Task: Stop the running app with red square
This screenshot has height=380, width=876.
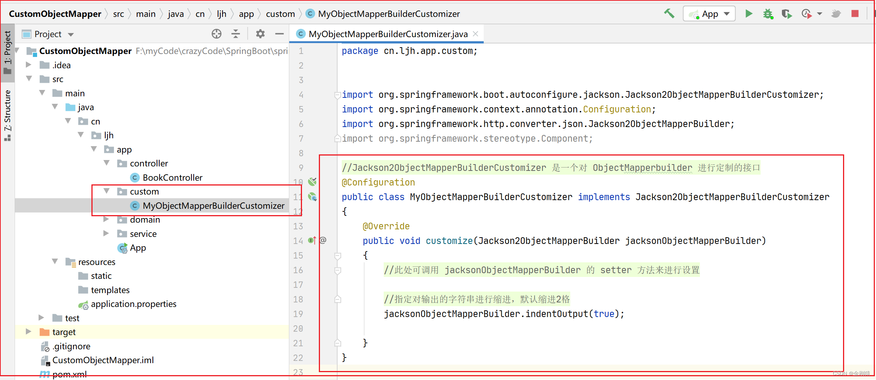Action: click(x=855, y=14)
